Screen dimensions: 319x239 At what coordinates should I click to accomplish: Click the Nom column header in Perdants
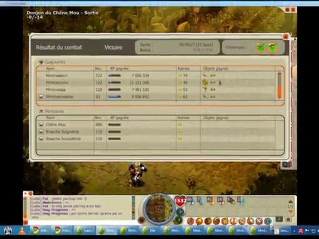(50, 118)
